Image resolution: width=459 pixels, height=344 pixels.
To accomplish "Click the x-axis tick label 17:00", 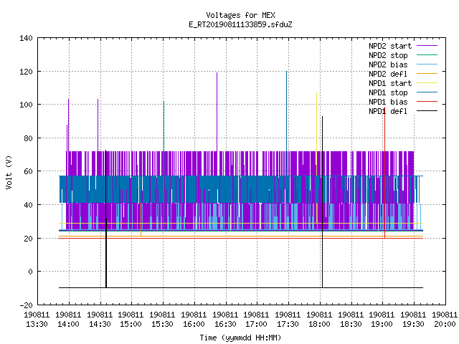I will 256,324.
